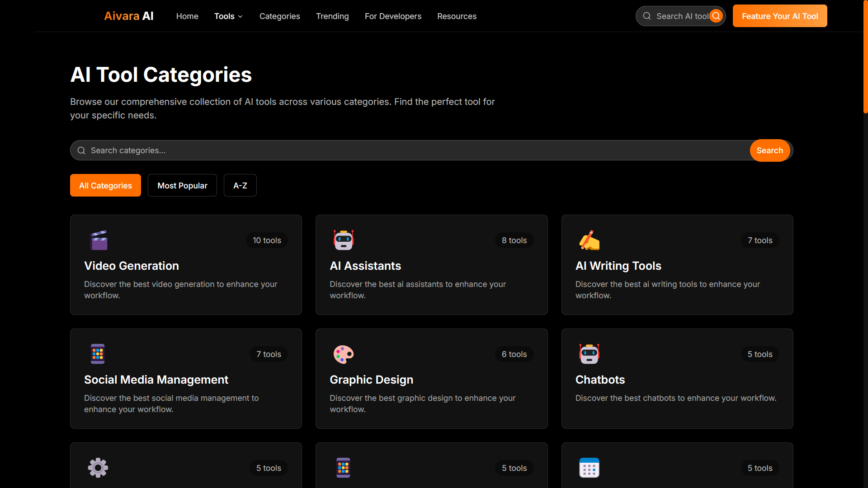Click the orange page scrollbar thumb
The width and height of the screenshot is (868, 488).
pos(865,56)
